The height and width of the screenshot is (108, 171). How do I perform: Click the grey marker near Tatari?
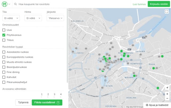pos(102,88)
